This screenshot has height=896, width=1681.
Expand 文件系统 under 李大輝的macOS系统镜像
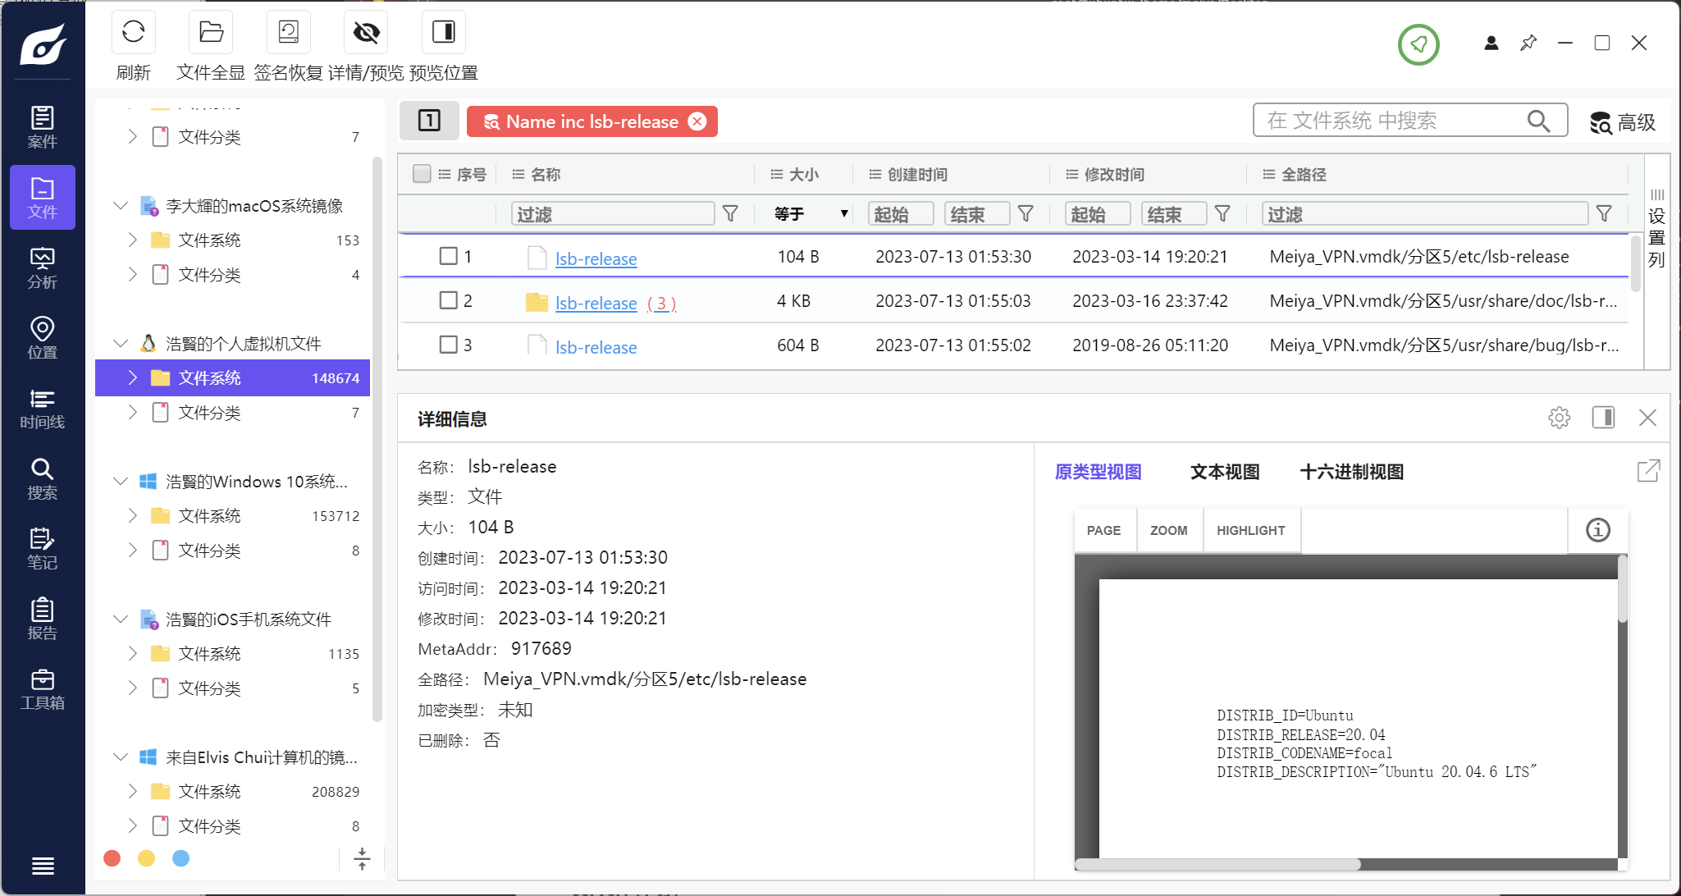pyautogui.click(x=132, y=240)
